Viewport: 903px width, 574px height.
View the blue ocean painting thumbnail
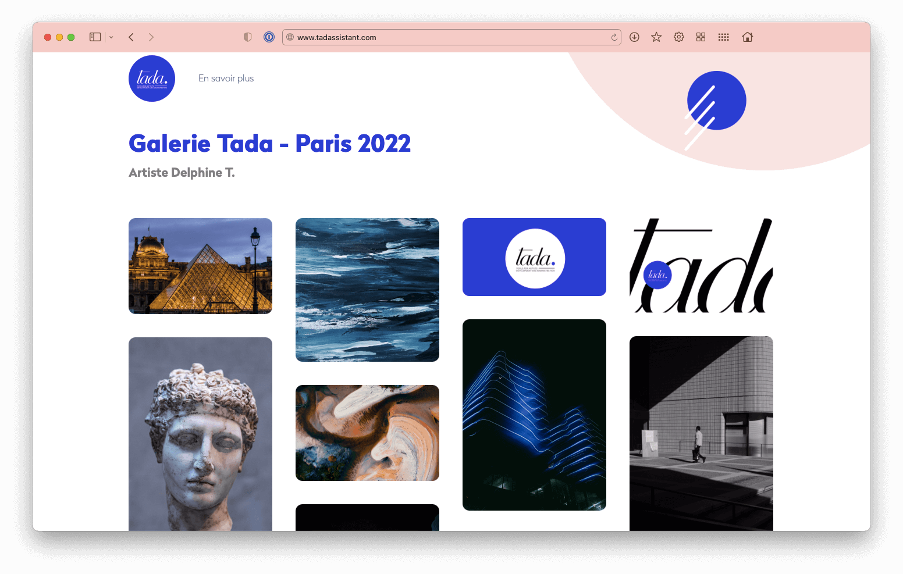pos(367,290)
